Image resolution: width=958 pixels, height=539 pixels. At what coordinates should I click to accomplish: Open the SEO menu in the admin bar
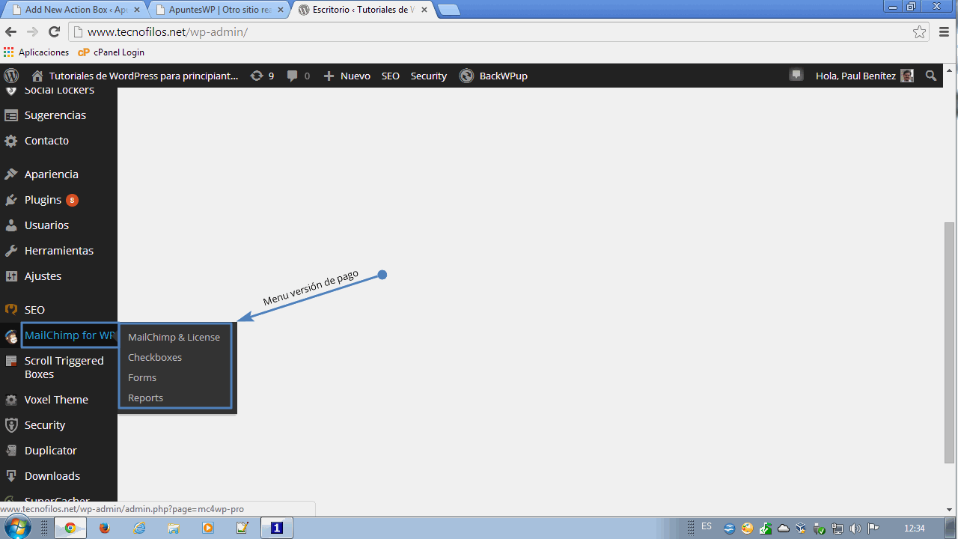coord(391,76)
